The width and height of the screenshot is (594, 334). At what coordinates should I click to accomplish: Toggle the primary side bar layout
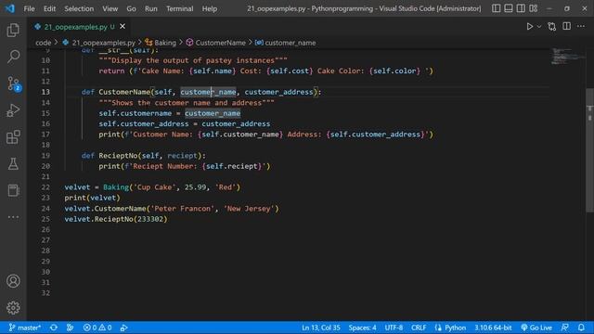pos(496,8)
